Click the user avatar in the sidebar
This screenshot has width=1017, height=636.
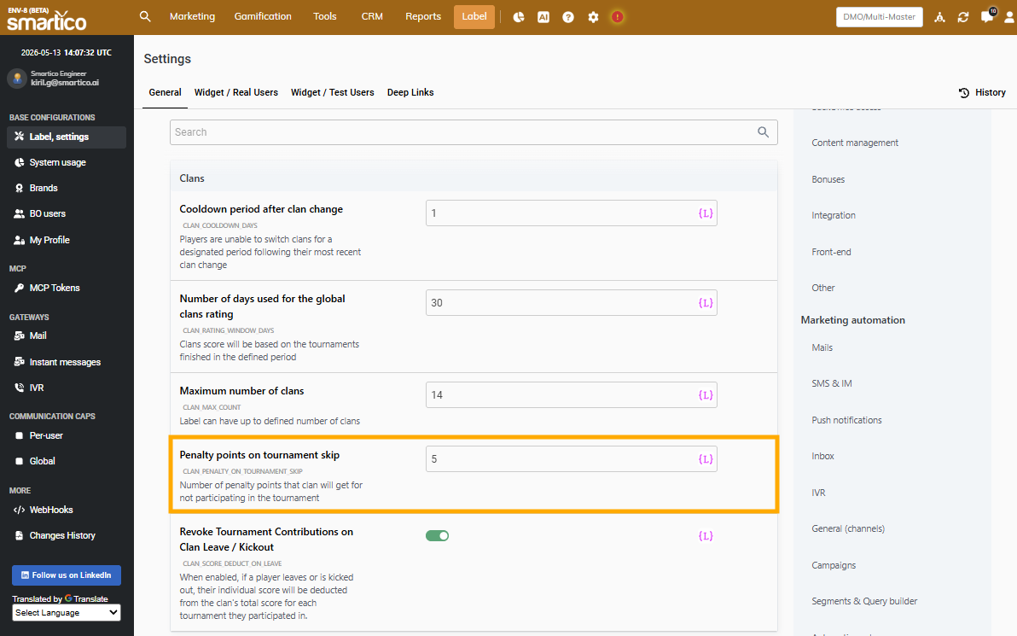point(17,78)
